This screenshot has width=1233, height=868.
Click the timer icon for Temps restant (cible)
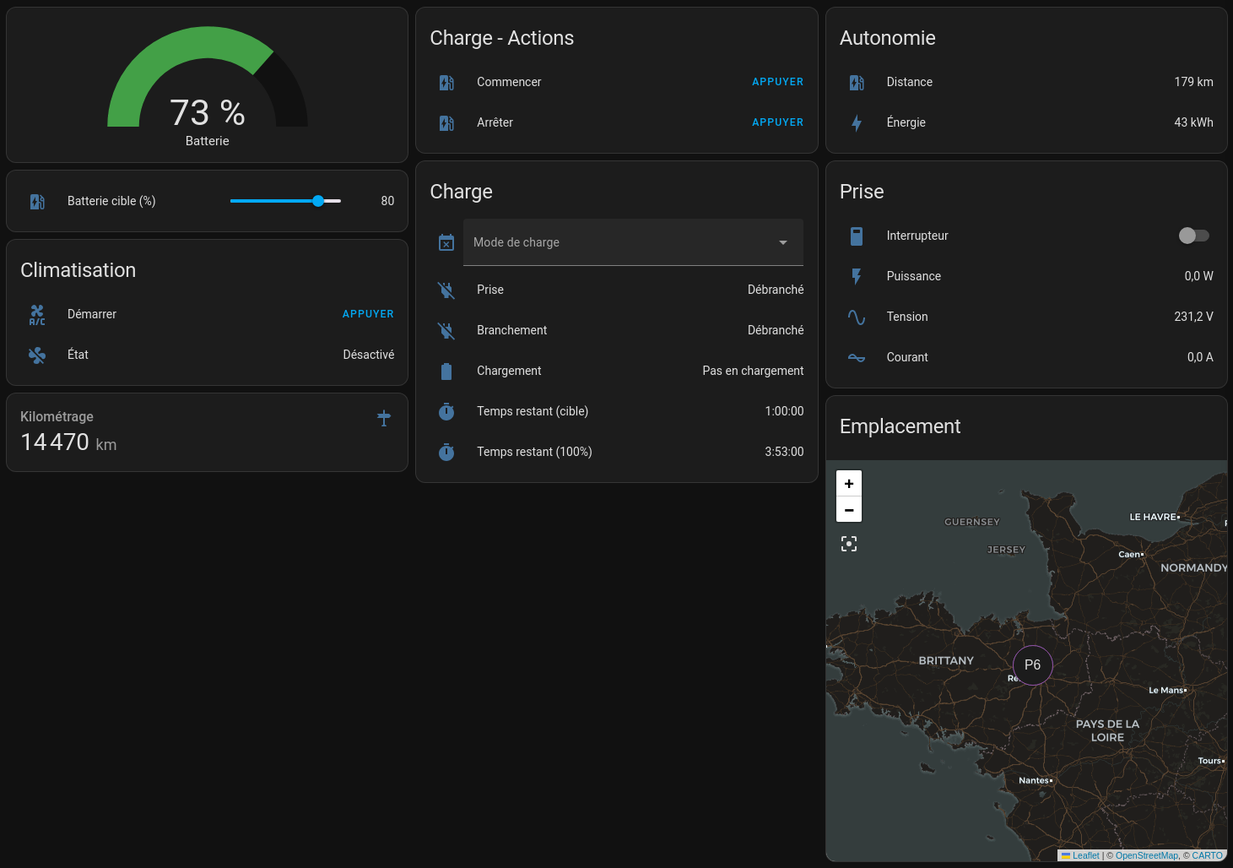[446, 412]
